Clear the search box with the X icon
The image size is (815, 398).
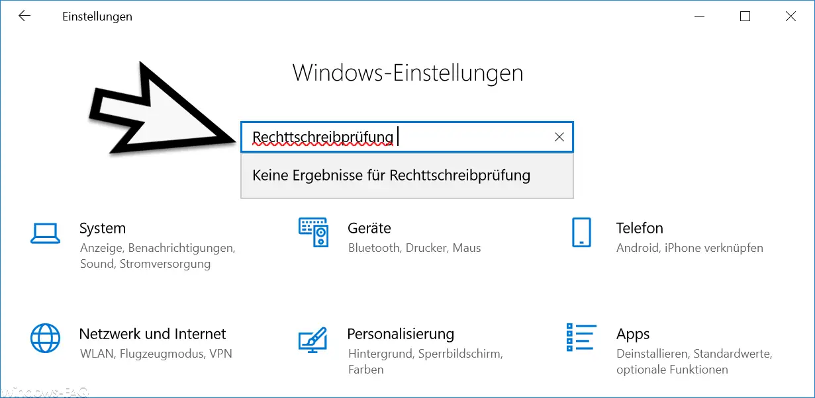click(559, 137)
